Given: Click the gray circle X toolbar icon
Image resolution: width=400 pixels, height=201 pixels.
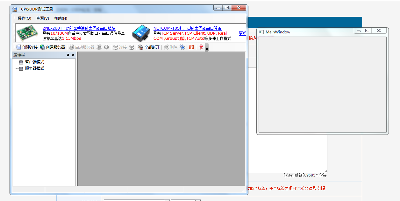Looking at the screenshot, I should [106, 47].
